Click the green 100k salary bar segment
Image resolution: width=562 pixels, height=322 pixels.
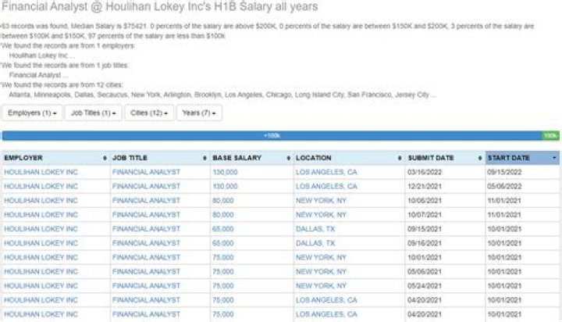(550, 136)
